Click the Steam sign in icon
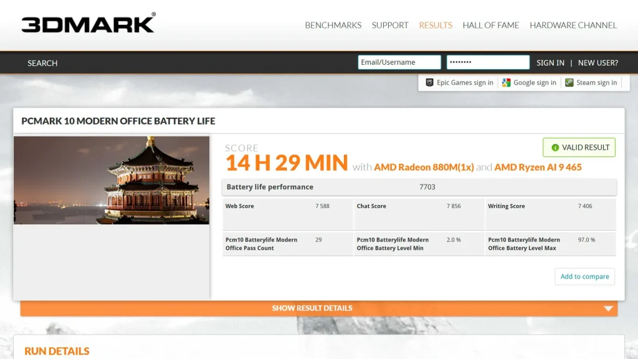The image size is (638, 359). (x=569, y=83)
